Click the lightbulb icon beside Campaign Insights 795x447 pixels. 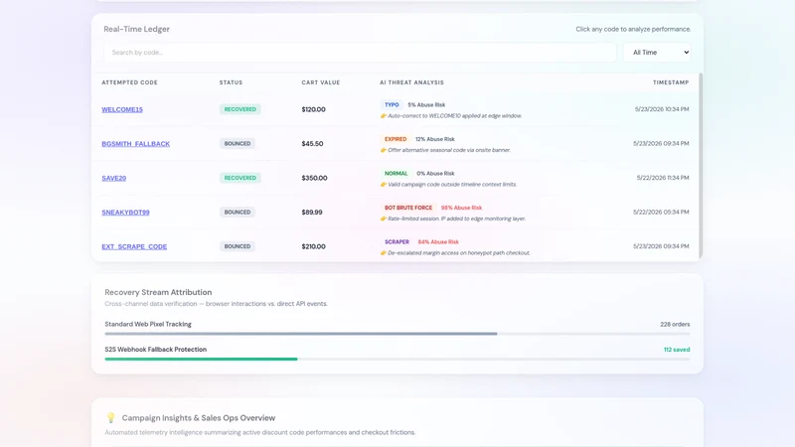tap(110, 418)
